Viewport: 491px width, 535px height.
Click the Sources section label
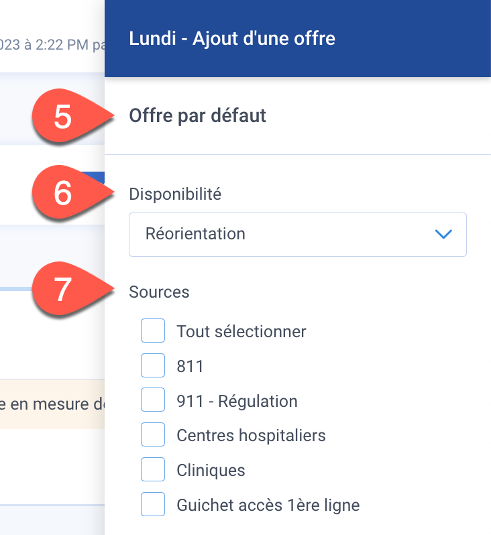tap(159, 292)
